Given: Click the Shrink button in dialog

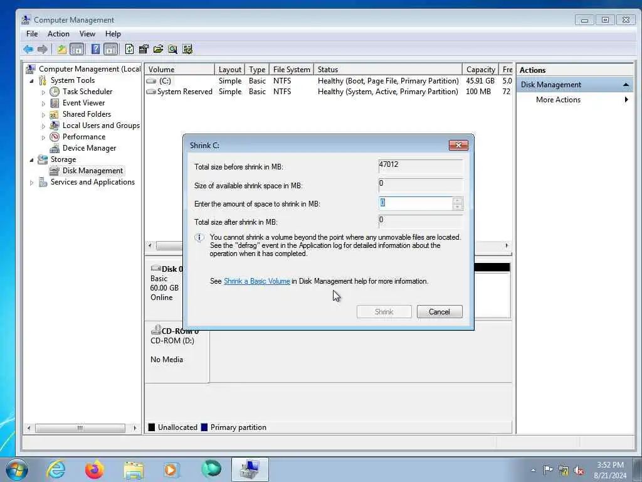Looking at the screenshot, I should point(384,311).
